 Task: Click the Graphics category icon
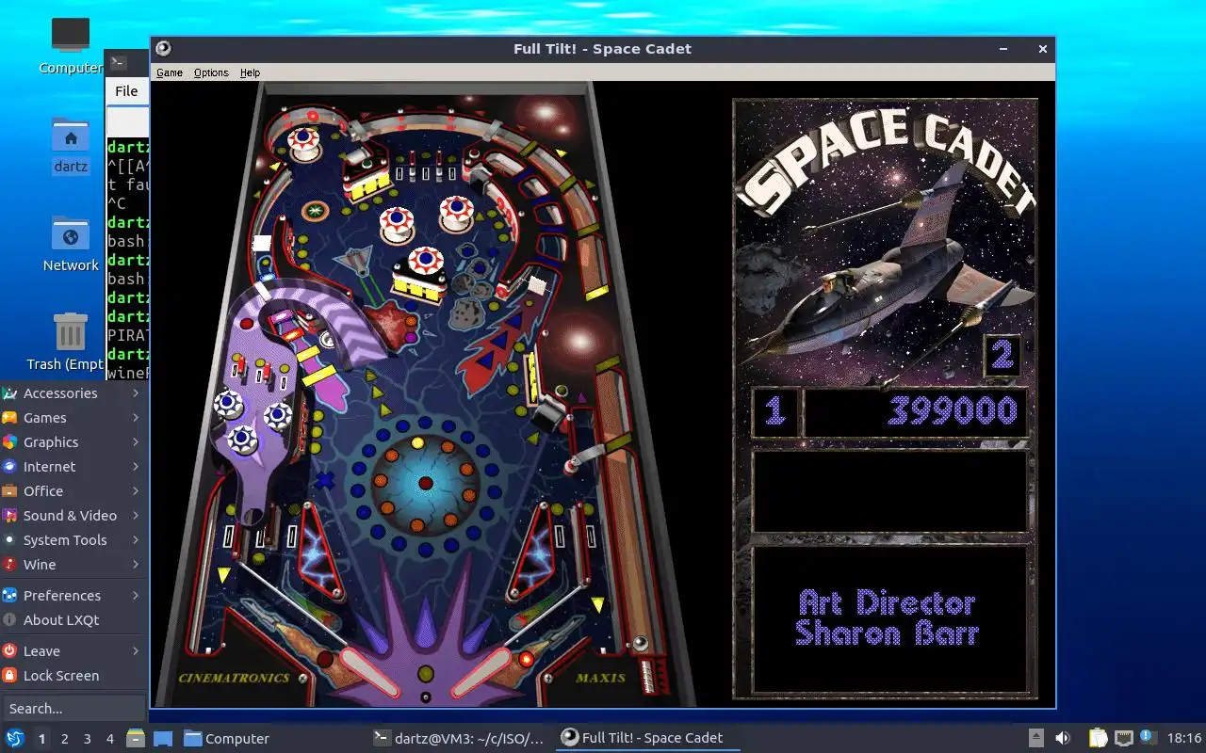click(x=9, y=442)
